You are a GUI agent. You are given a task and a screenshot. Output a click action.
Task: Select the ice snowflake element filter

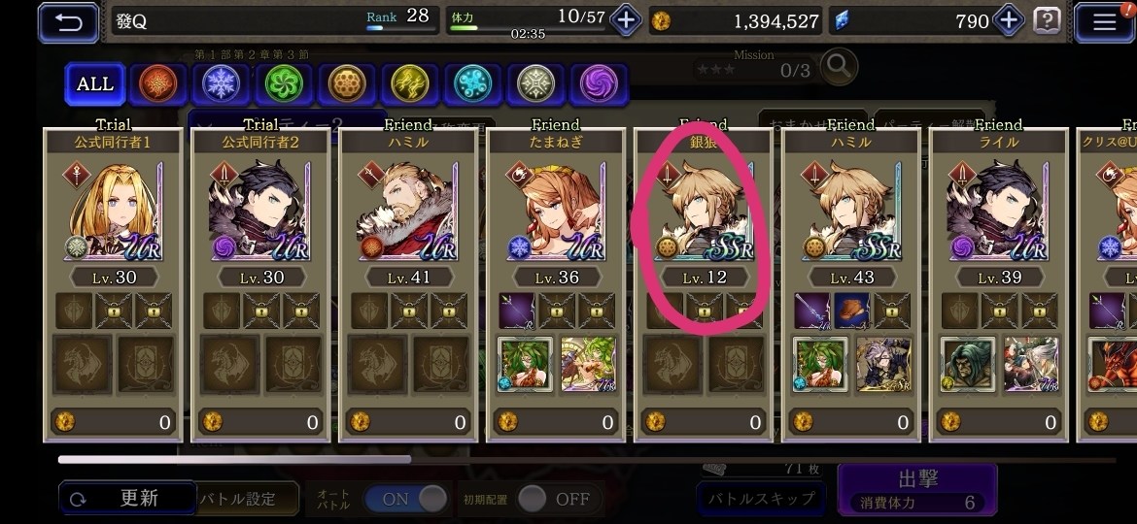point(221,84)
